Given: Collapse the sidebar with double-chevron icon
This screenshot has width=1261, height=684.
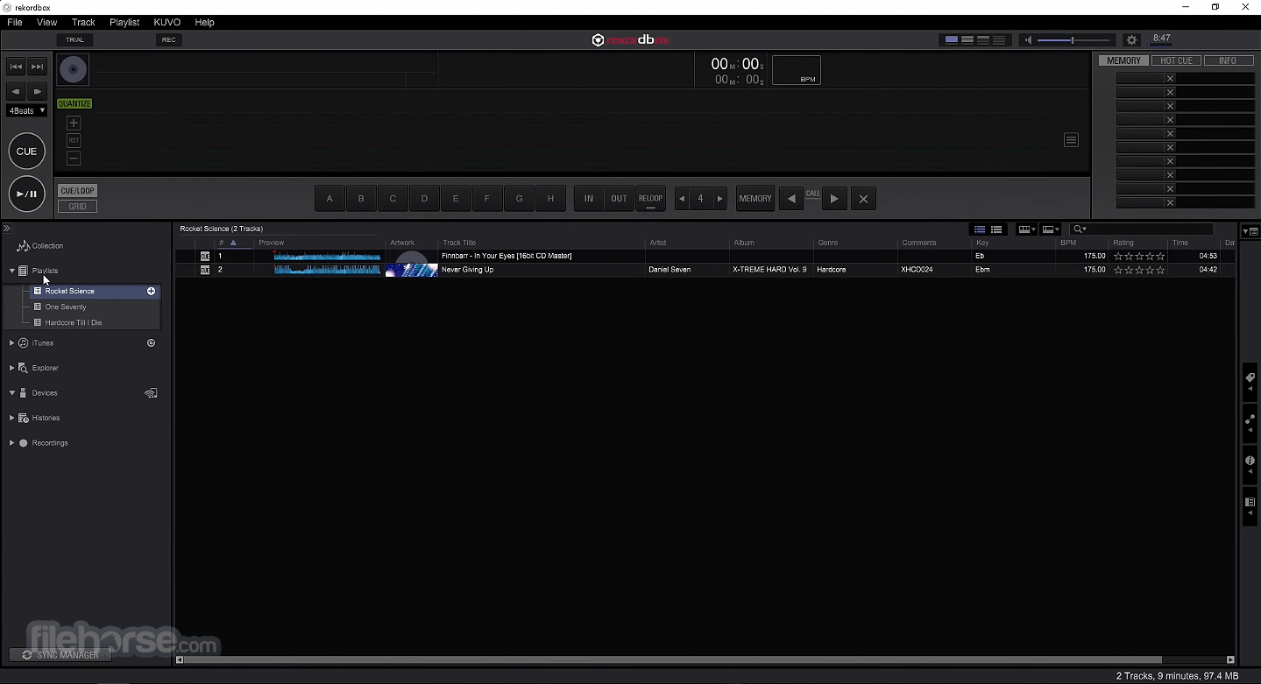Looking at the screenshot, I should (x=6, y=229).
